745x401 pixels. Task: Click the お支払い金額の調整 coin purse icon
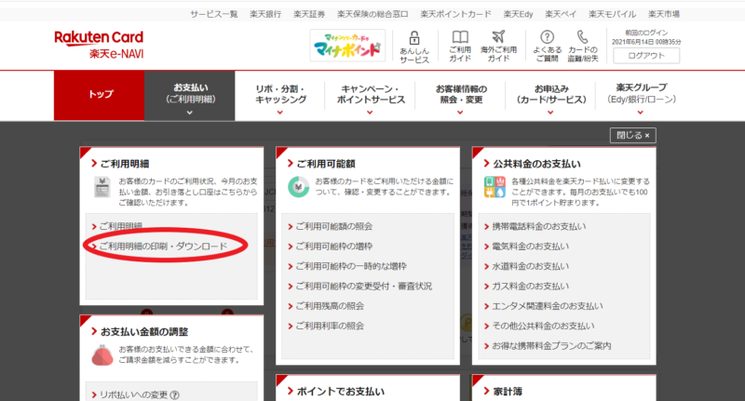click(102, 354)
